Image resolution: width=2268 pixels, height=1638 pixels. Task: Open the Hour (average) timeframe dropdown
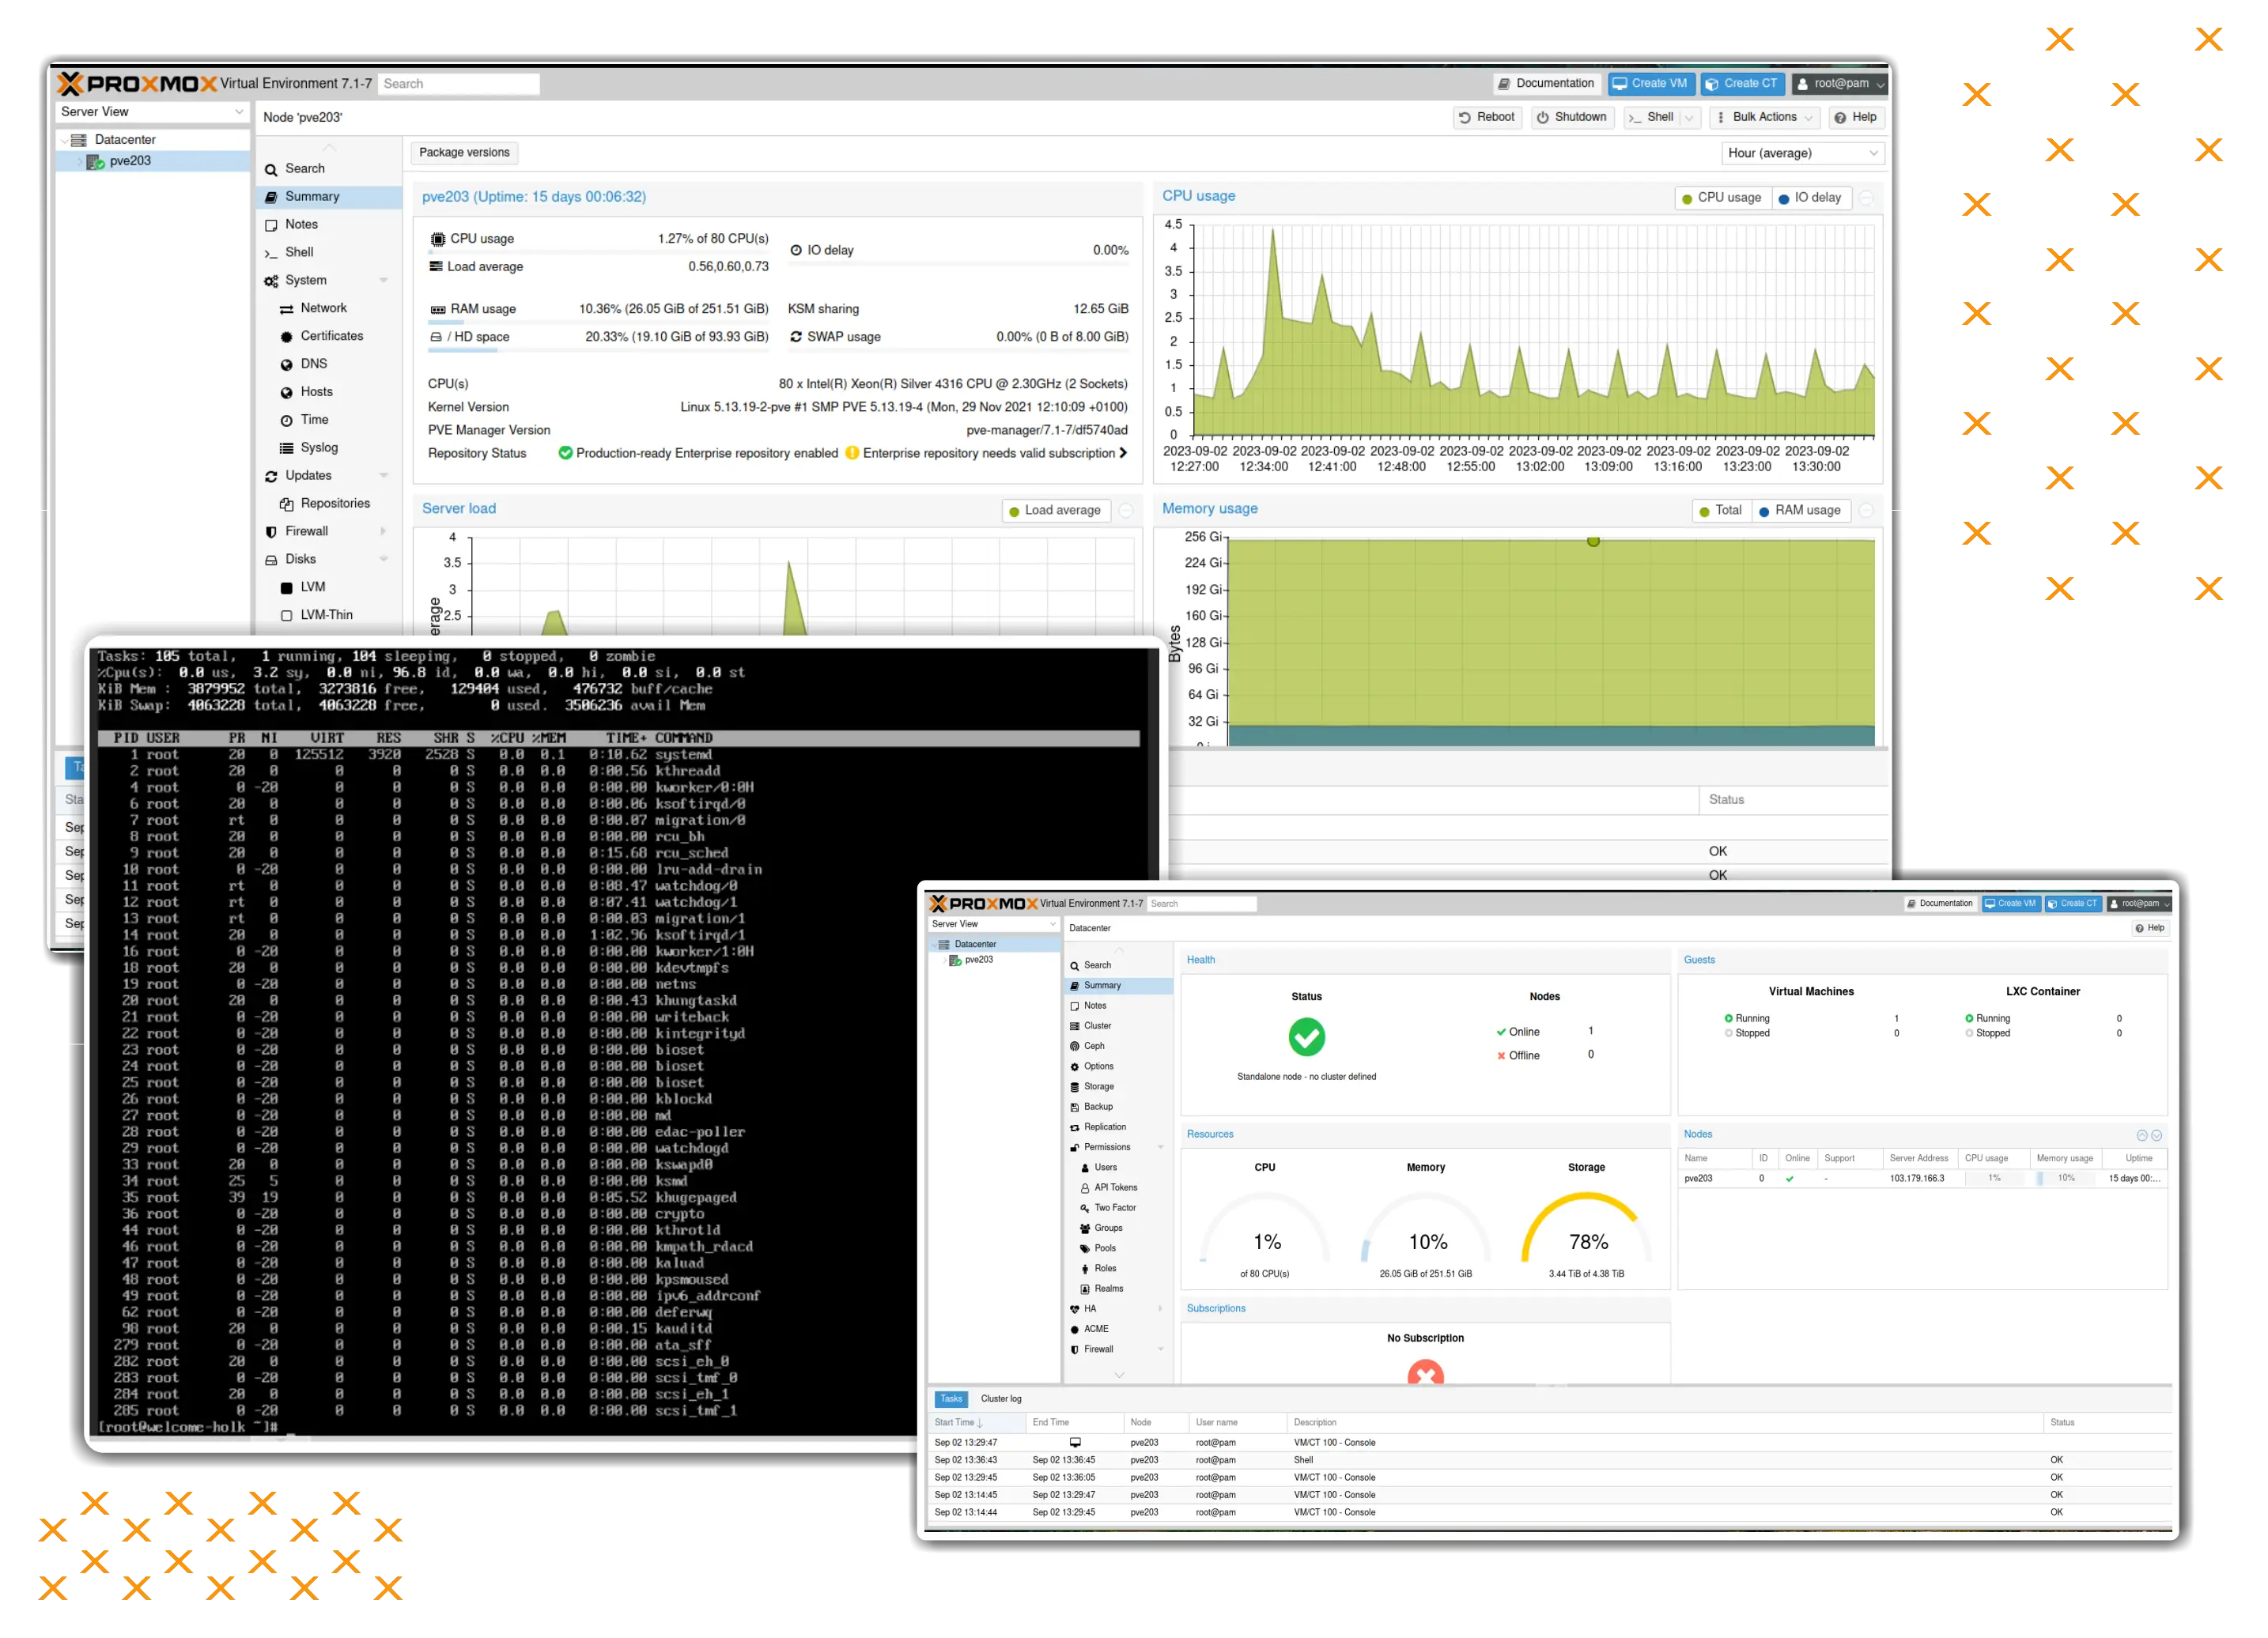click(x=1803, y=153)
